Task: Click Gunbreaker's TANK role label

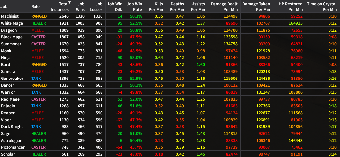Action: click(x=36, y=78)
